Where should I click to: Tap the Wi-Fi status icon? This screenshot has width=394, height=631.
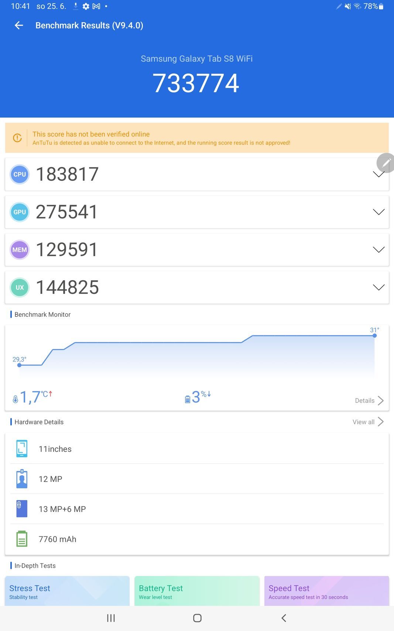[357, 6]
